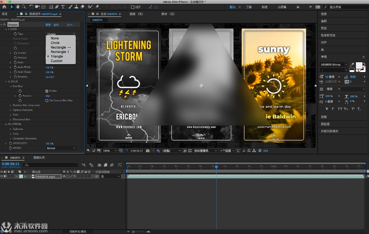Enable Use Lens as Blur Map checkbox
This screenshot has height=234, width=369.
(46, 100)
